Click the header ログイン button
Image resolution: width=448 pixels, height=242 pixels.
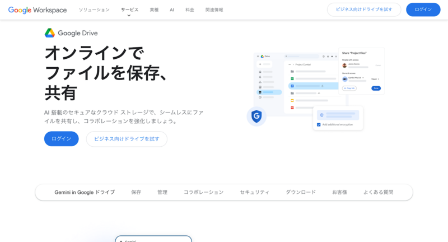click(423, 10)
